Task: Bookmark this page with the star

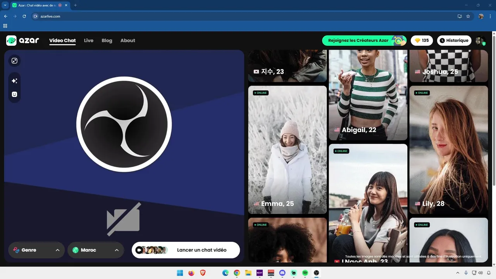Action: 468,16
